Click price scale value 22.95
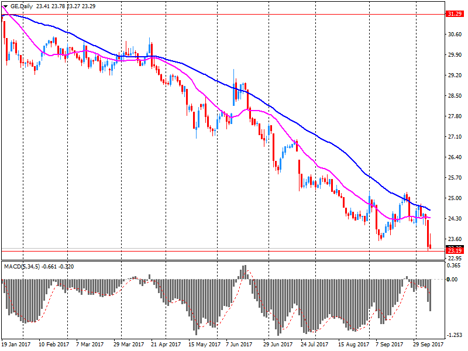 point(455,258)
